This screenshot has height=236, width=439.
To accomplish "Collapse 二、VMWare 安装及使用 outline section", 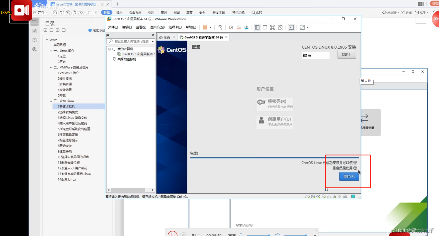I will (x=51, y=68).
